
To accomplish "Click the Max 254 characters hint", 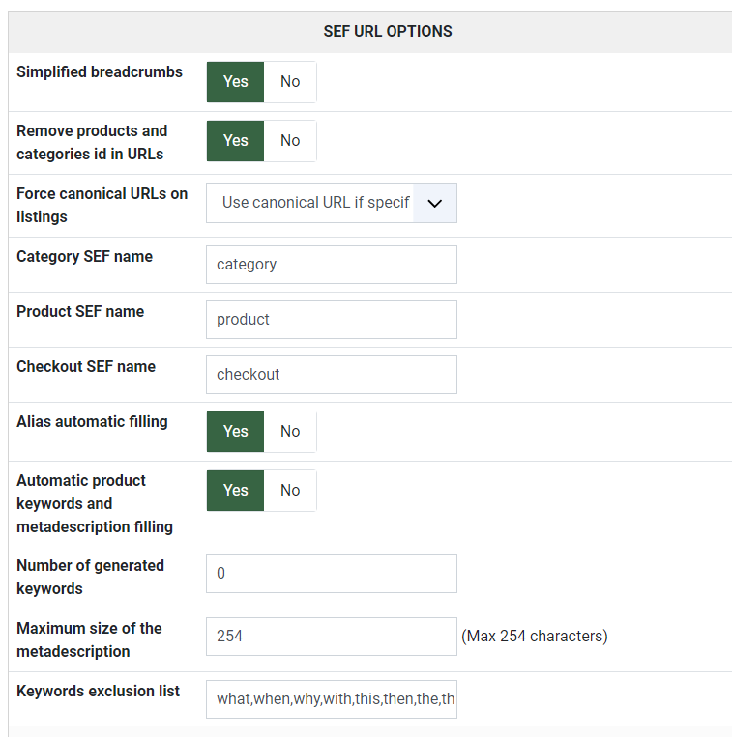I will 535,637.
